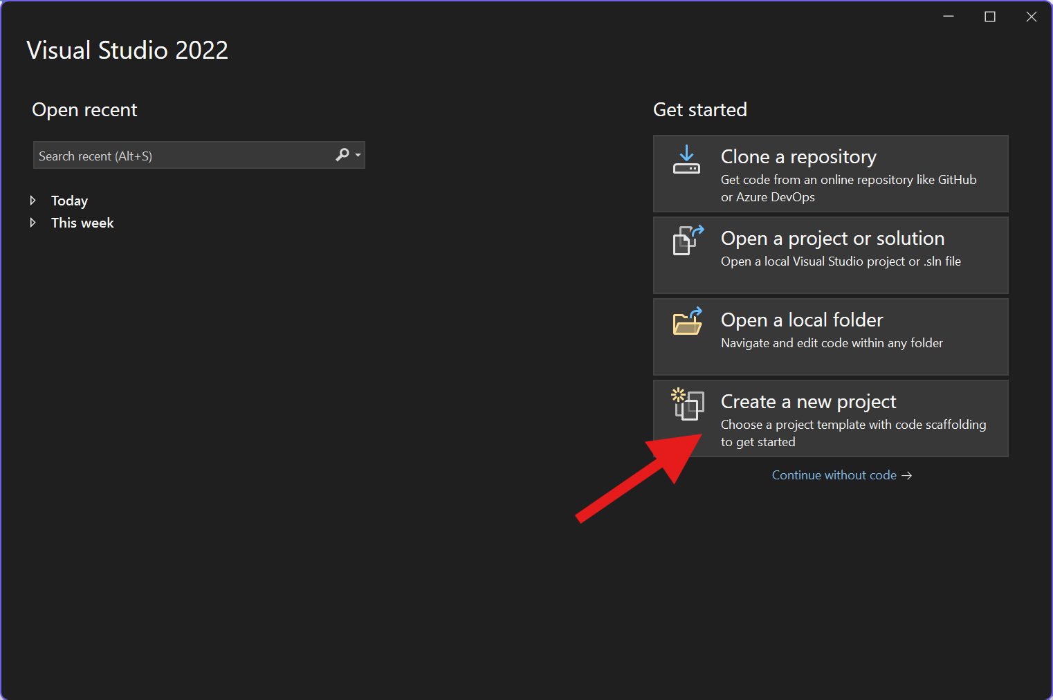Click 'Choose a project template' description text
Screen dimensions: 1053x700
pos(853,433)
